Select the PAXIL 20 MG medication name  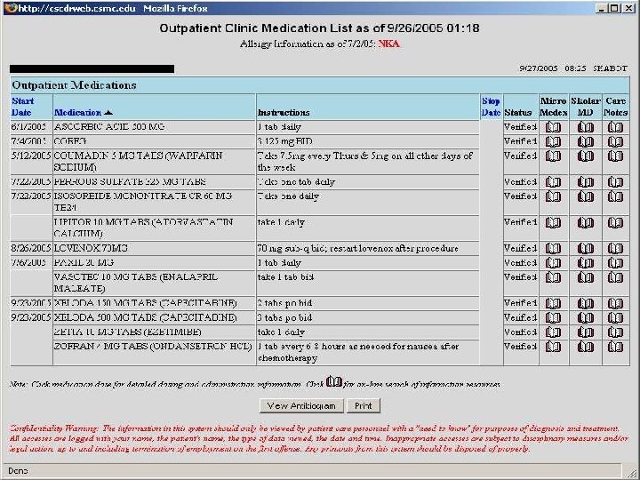[x=84, y=262]
